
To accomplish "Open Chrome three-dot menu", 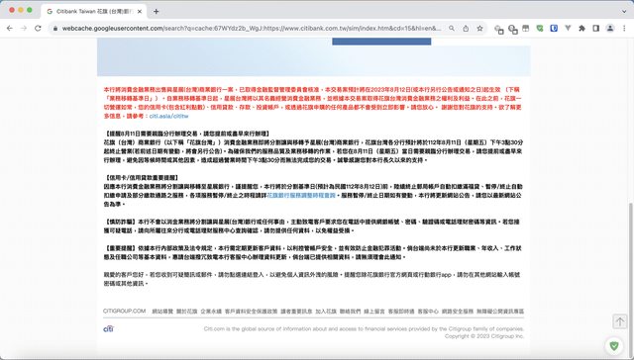I will (624, 29).
